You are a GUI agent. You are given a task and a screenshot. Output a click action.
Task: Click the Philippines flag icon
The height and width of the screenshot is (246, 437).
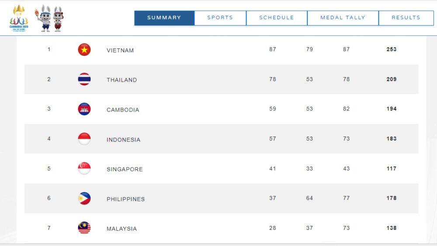point(84,198)
